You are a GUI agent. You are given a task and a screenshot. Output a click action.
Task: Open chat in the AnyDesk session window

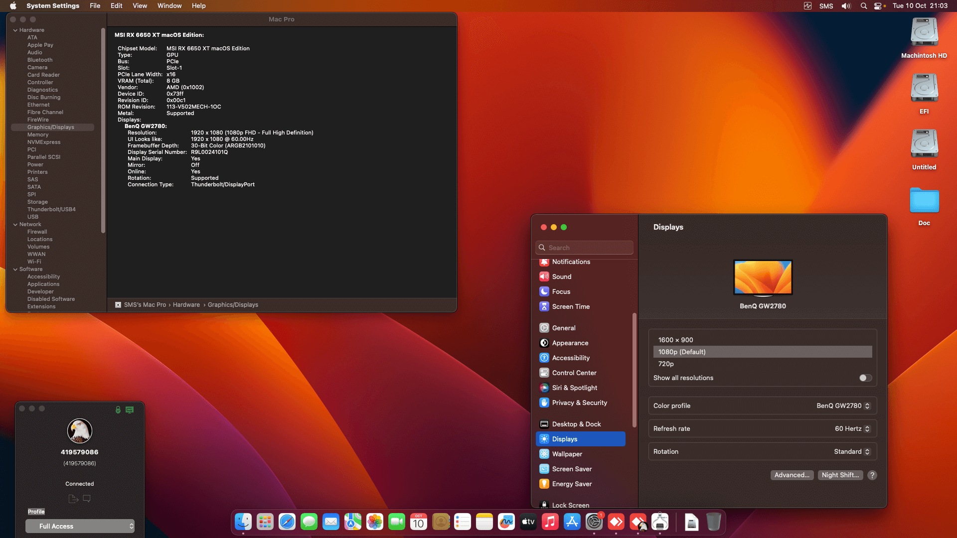(87, 498)
